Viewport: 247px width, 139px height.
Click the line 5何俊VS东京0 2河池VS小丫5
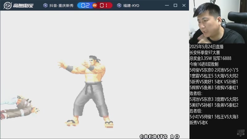214,70
